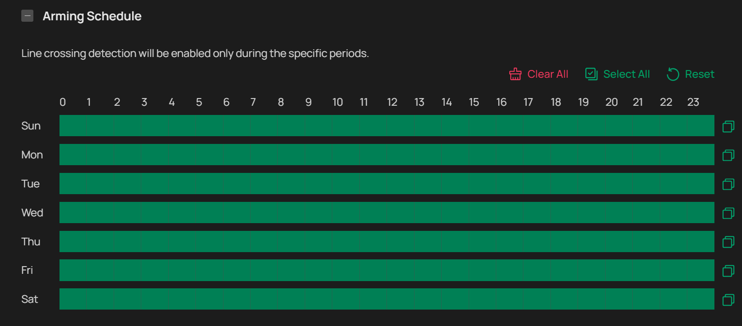The image size is (742, 326).
Task: Click Thursday's schedule bar at hour 2
Action: (127, 241)
